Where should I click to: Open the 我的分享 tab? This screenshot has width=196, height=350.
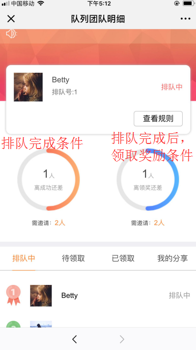(x=172, y=258)
